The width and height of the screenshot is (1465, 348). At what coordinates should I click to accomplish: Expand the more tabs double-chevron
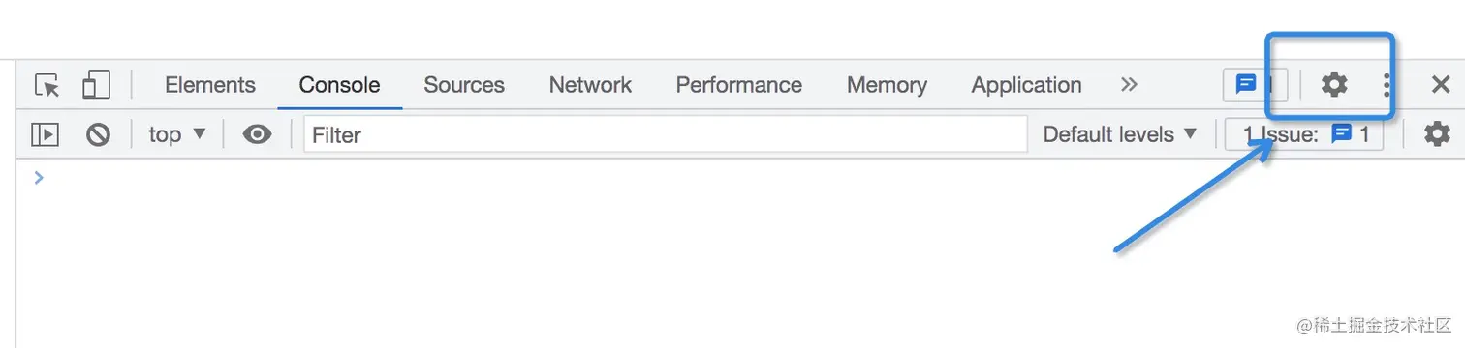coord(1129,85)
